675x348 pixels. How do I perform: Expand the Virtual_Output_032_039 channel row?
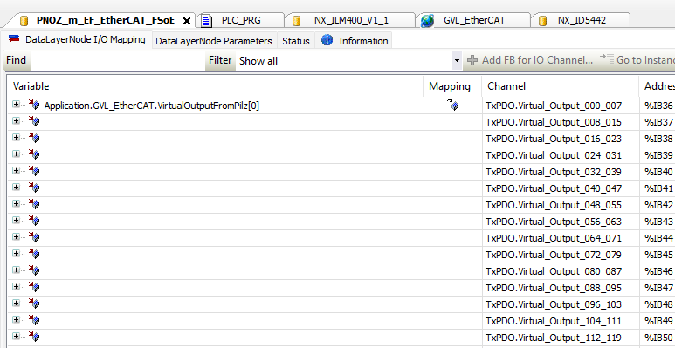pyautogui.click(x=16, y=171)
